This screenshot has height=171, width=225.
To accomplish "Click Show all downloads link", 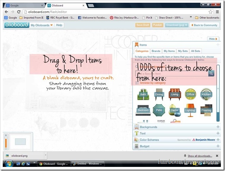I will [x=200, y=156].
